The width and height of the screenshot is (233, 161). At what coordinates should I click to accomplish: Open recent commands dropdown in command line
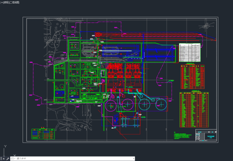click(13, 159)
